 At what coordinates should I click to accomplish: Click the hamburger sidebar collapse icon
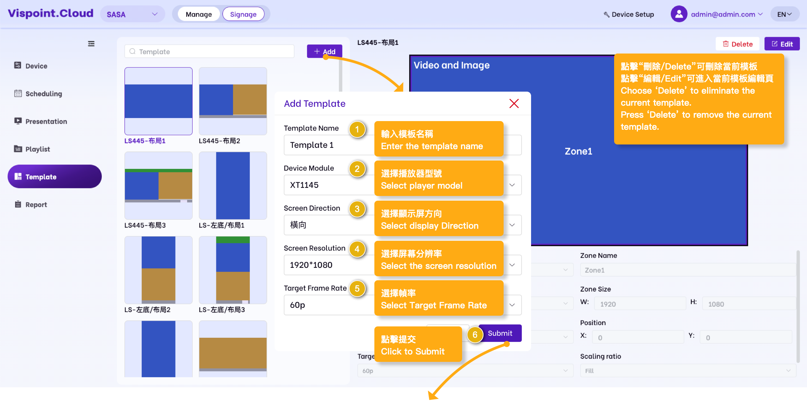click(91, 44)
